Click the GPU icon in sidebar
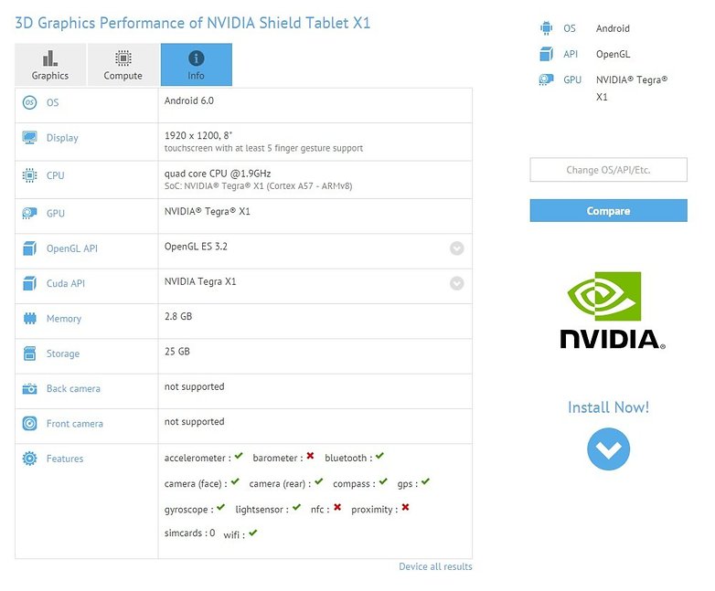715x591 pixels. tap(546, 79)
